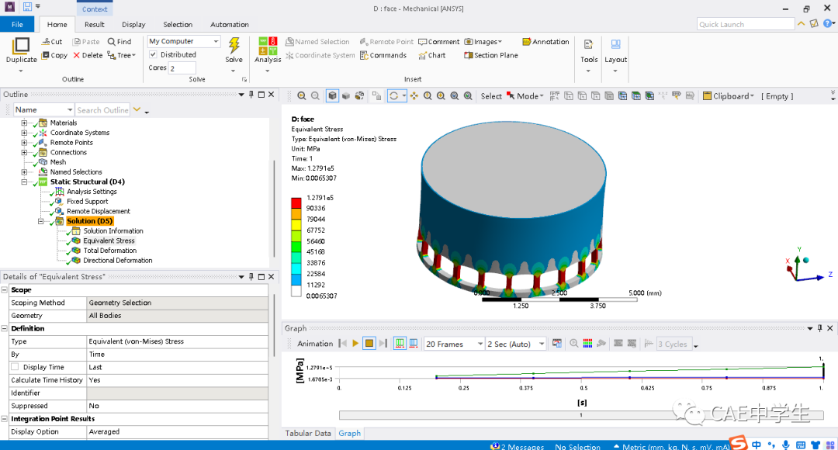Switch to the Result ribbon tab
Viewport: 838px width, 450px height.
point(95,25)
